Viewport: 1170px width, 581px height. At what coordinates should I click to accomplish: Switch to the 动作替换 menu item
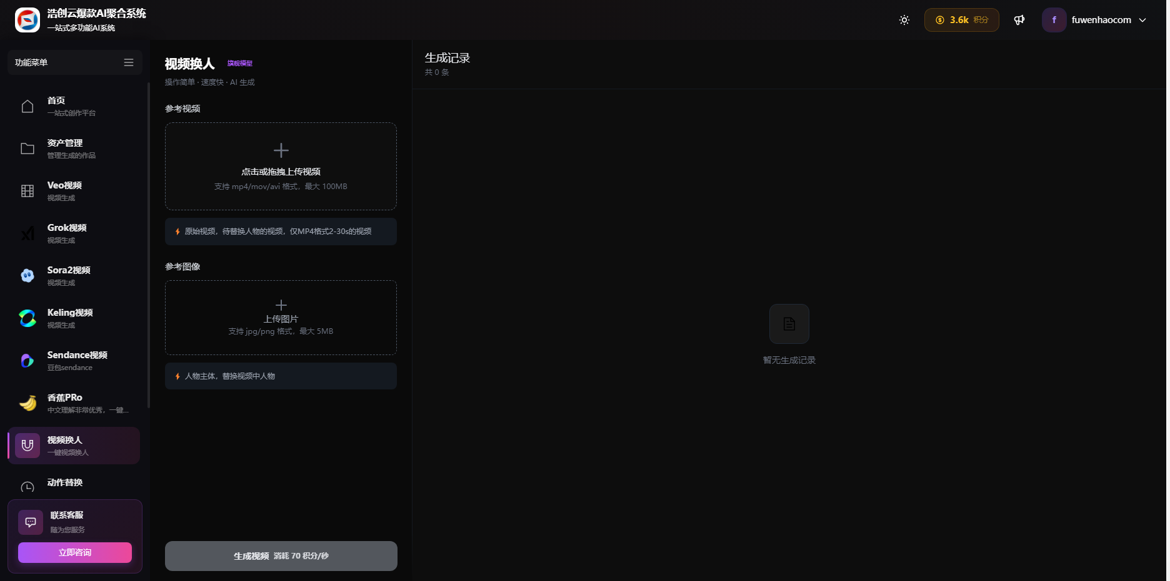tap(65, 483)
